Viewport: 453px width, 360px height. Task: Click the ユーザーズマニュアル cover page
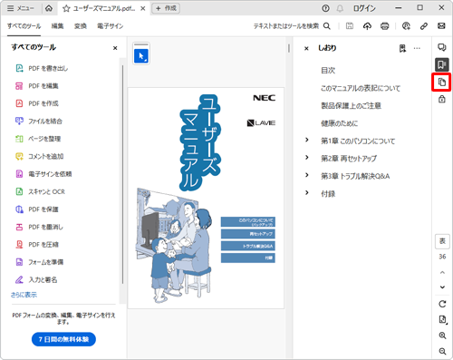point(206,198)
